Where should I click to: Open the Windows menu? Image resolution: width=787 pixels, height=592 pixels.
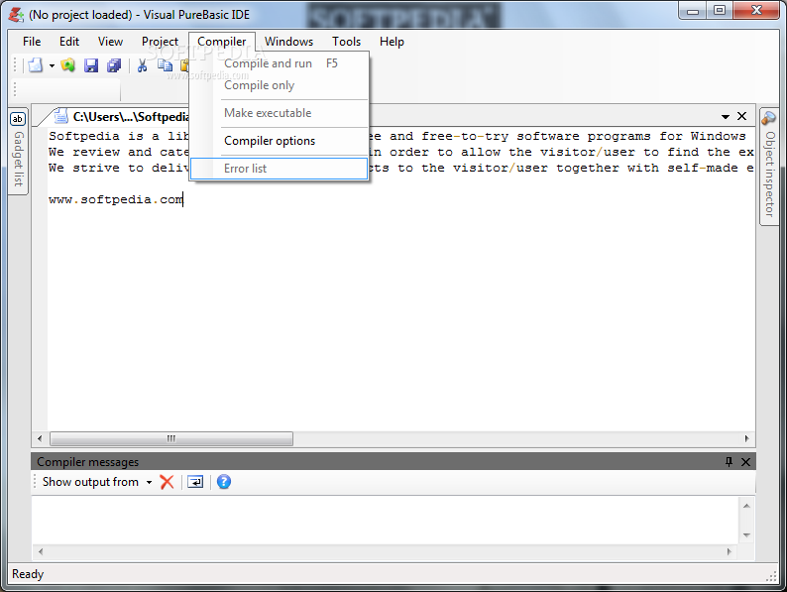tap(288, 42)
